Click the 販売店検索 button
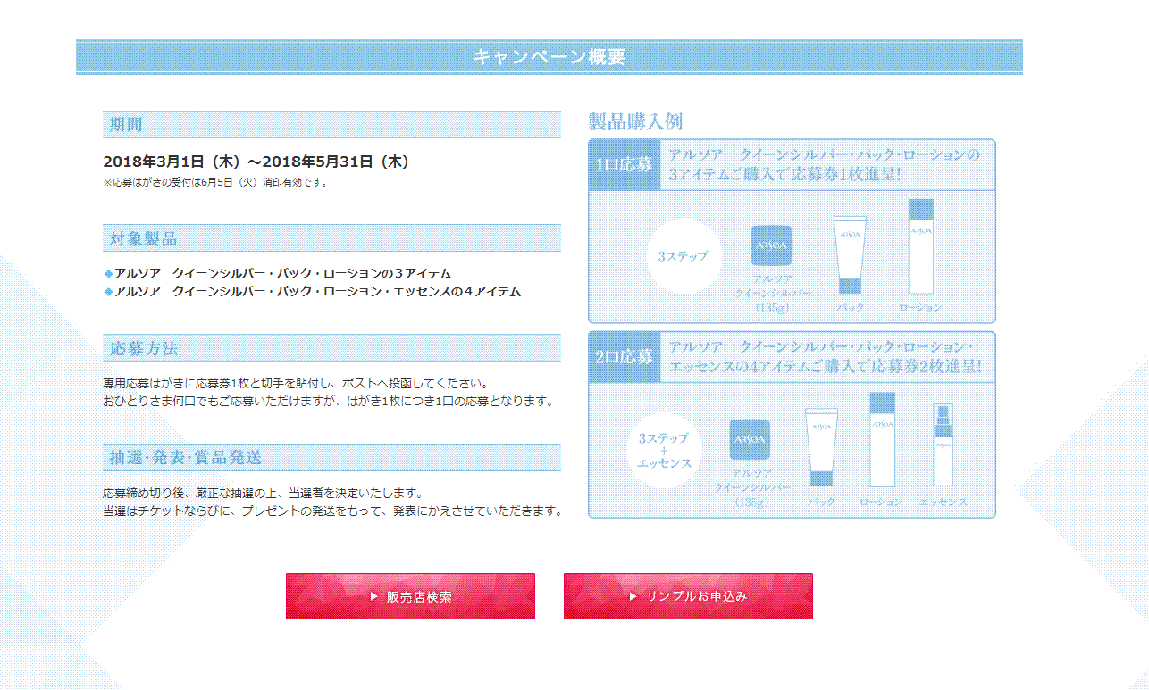The image size is (1149, 690). tap(410, 596)
